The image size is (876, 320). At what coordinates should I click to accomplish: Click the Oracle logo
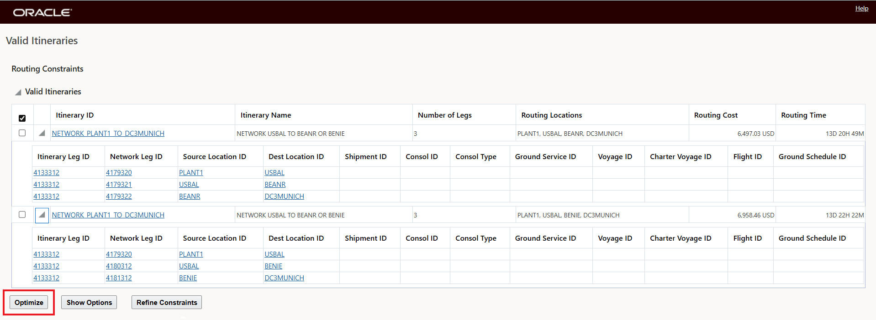click(42, 12)
